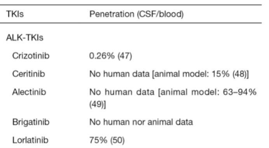The height and width of the screenshot is (148, 269).
Task: Select the ALK-TKIs group heading
Action: click(x=25, y=38)
